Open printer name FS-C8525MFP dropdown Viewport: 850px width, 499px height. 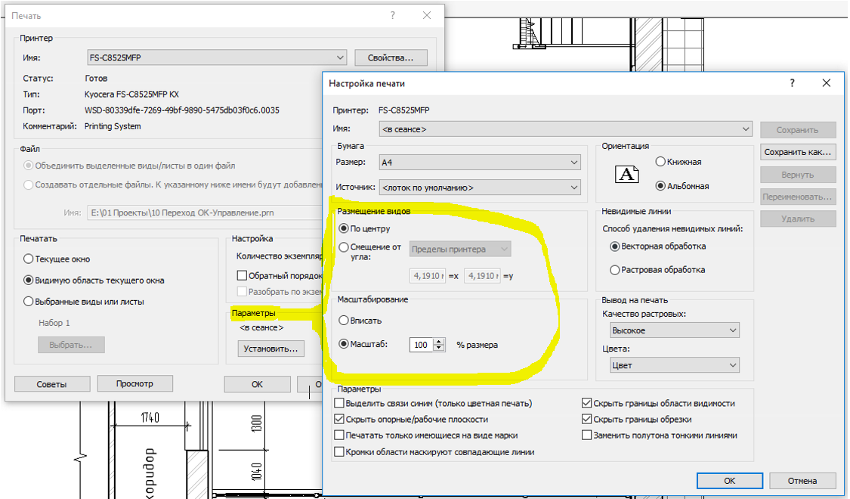coord(217,57)
